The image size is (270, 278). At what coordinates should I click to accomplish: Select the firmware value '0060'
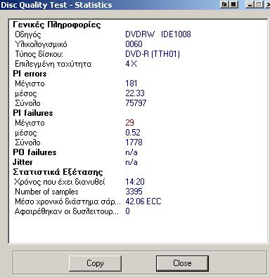134,44
